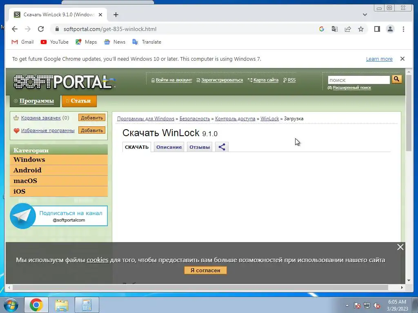Switch to the Отзывы tab
418x313 pixels.
click(199, 147)
